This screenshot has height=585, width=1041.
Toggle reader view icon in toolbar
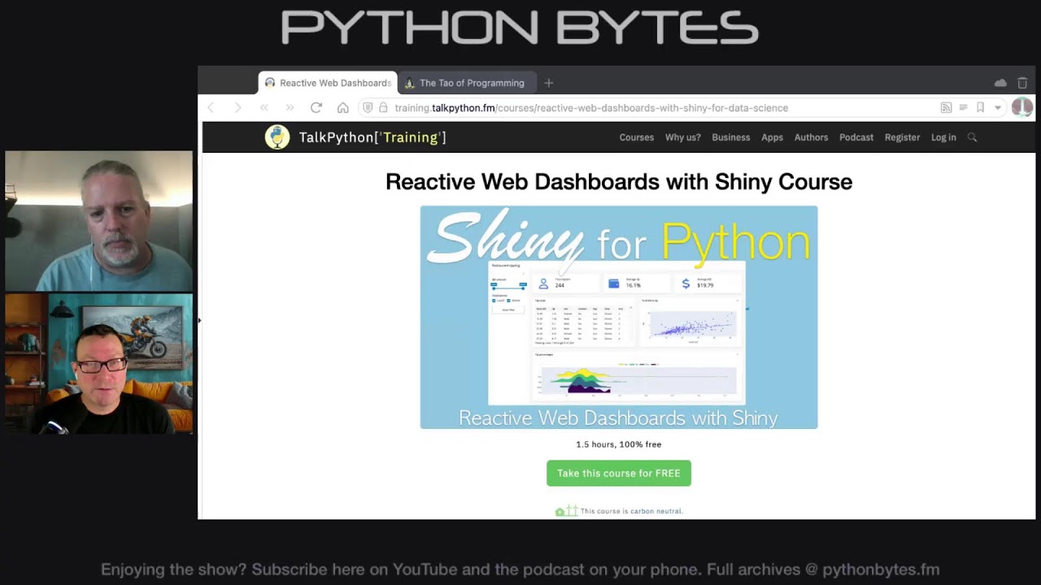(x=963, y=107)
